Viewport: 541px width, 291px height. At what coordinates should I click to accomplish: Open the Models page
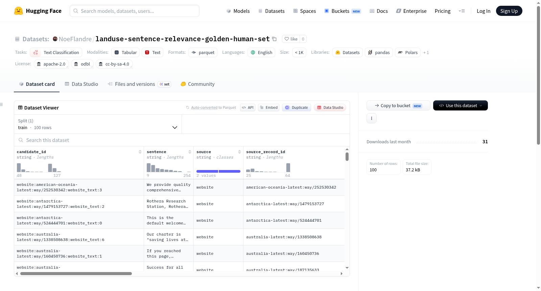point(238,11)
